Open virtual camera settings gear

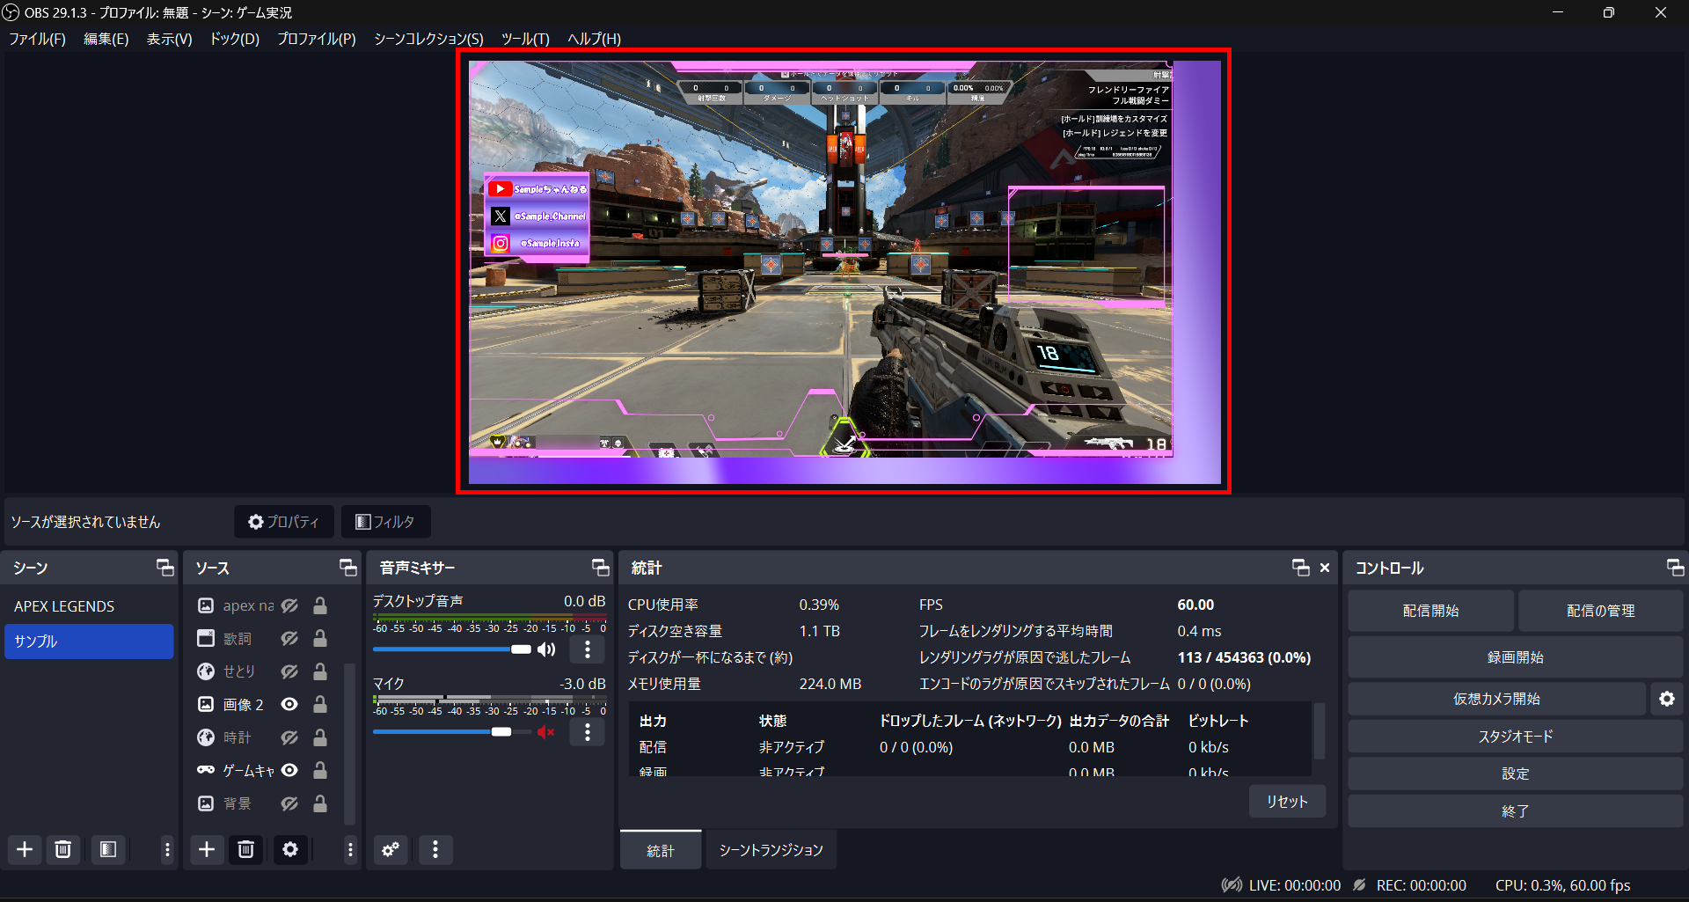(x=1666, y=699)
